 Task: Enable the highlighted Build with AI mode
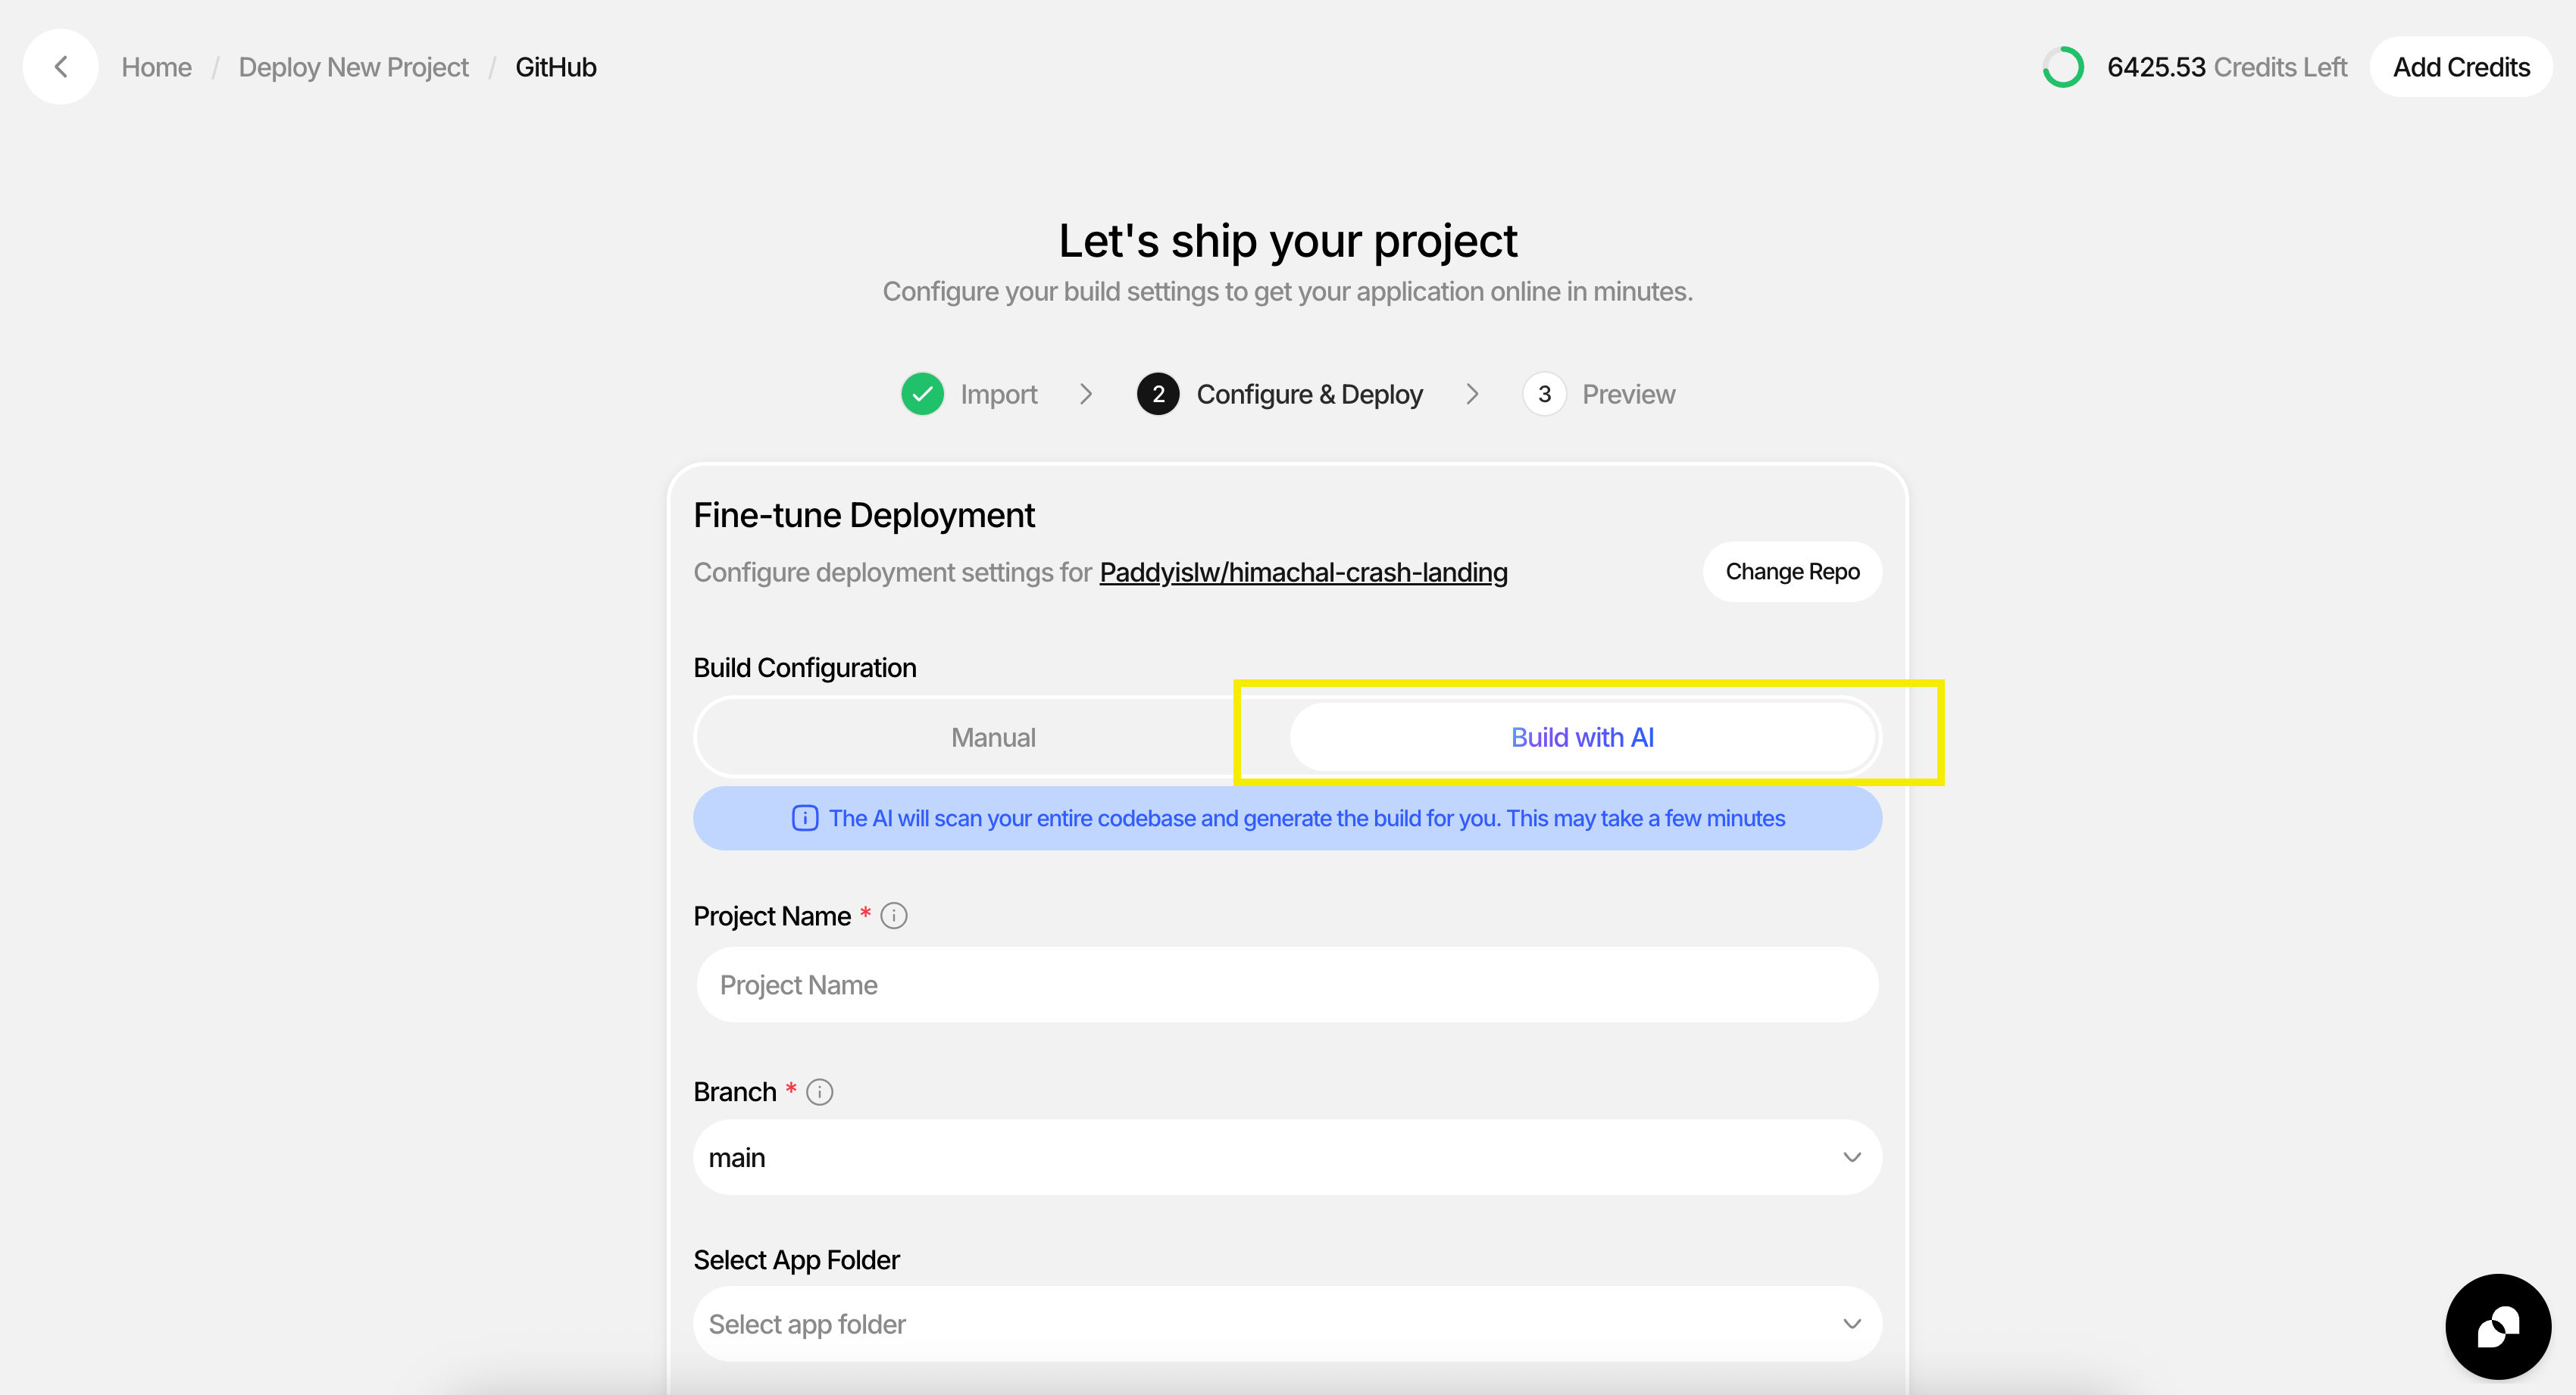point(1581,736)
